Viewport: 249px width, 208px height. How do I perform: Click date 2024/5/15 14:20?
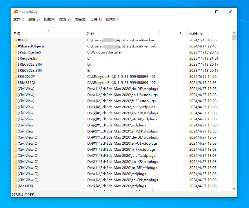(x=203, y=77)
